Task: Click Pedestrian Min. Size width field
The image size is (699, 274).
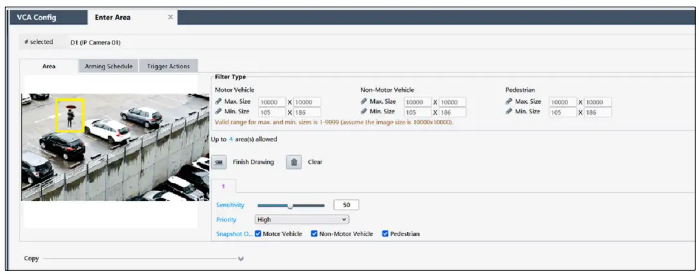Action: point(563,112)
